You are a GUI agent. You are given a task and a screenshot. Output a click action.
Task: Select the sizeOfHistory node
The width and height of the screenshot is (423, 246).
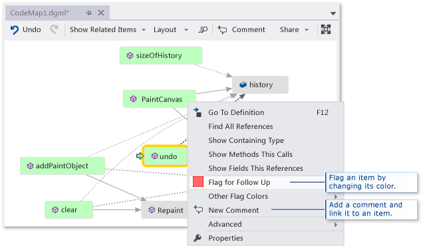click(161, 56)
